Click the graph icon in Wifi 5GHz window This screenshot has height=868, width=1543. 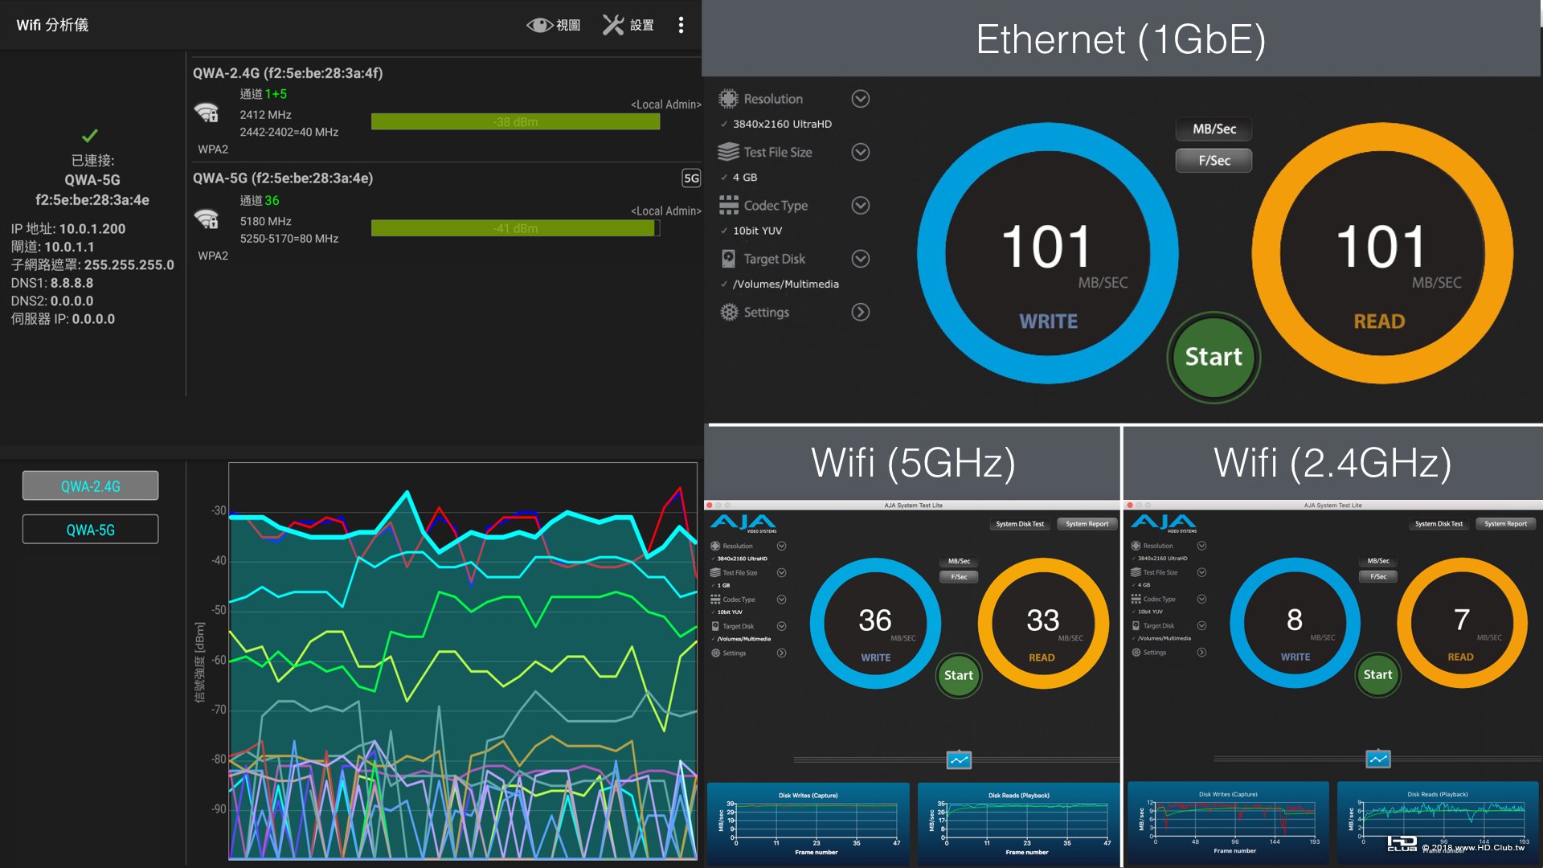click(x=959, y=759)
